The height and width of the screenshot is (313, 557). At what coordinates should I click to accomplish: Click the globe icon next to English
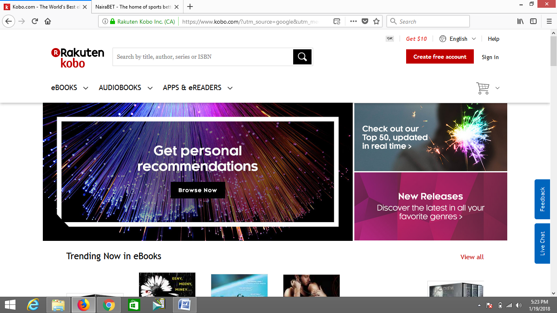(442, 38)
